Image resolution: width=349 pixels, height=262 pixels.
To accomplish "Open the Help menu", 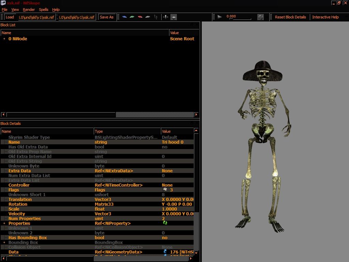I will pyautogui.click(x=56, y=10).
